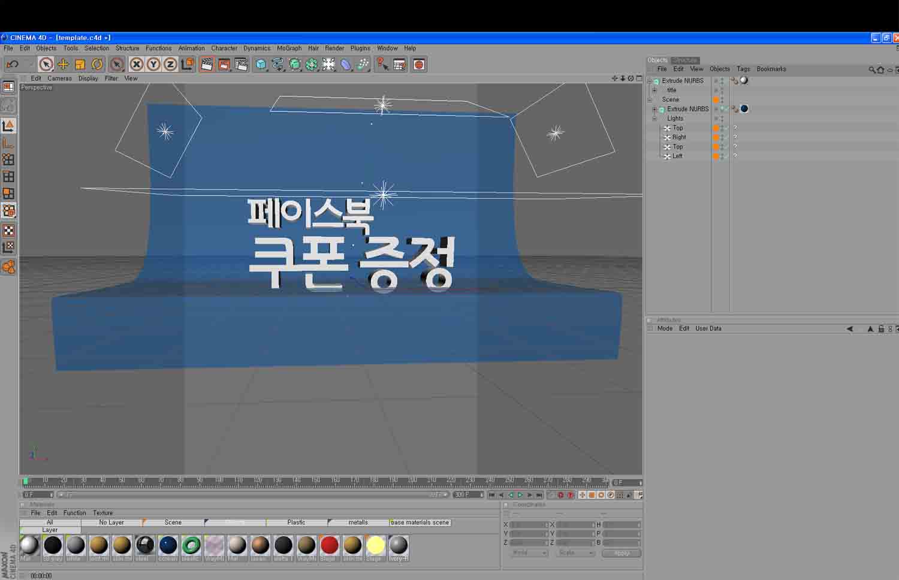Open the array modeling objects icon
The height and width of the screenshot is (580, 899).
click(312, 64)
